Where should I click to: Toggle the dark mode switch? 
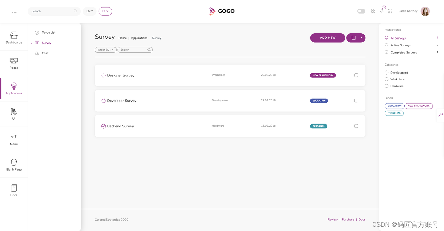(x=361, y=11)
